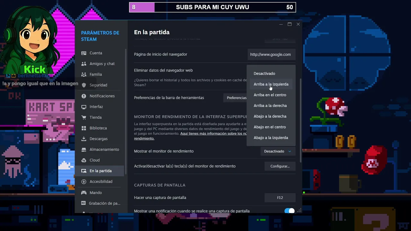This screenshot has width=411, height=231.
Task: Click the subs goal progress bar
Action: click(x=213, y=7)
